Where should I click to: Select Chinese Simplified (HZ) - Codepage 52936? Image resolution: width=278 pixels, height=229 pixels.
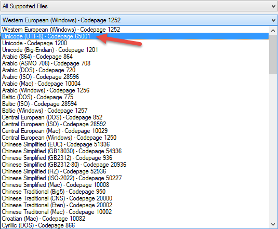[x=135, y=171]
